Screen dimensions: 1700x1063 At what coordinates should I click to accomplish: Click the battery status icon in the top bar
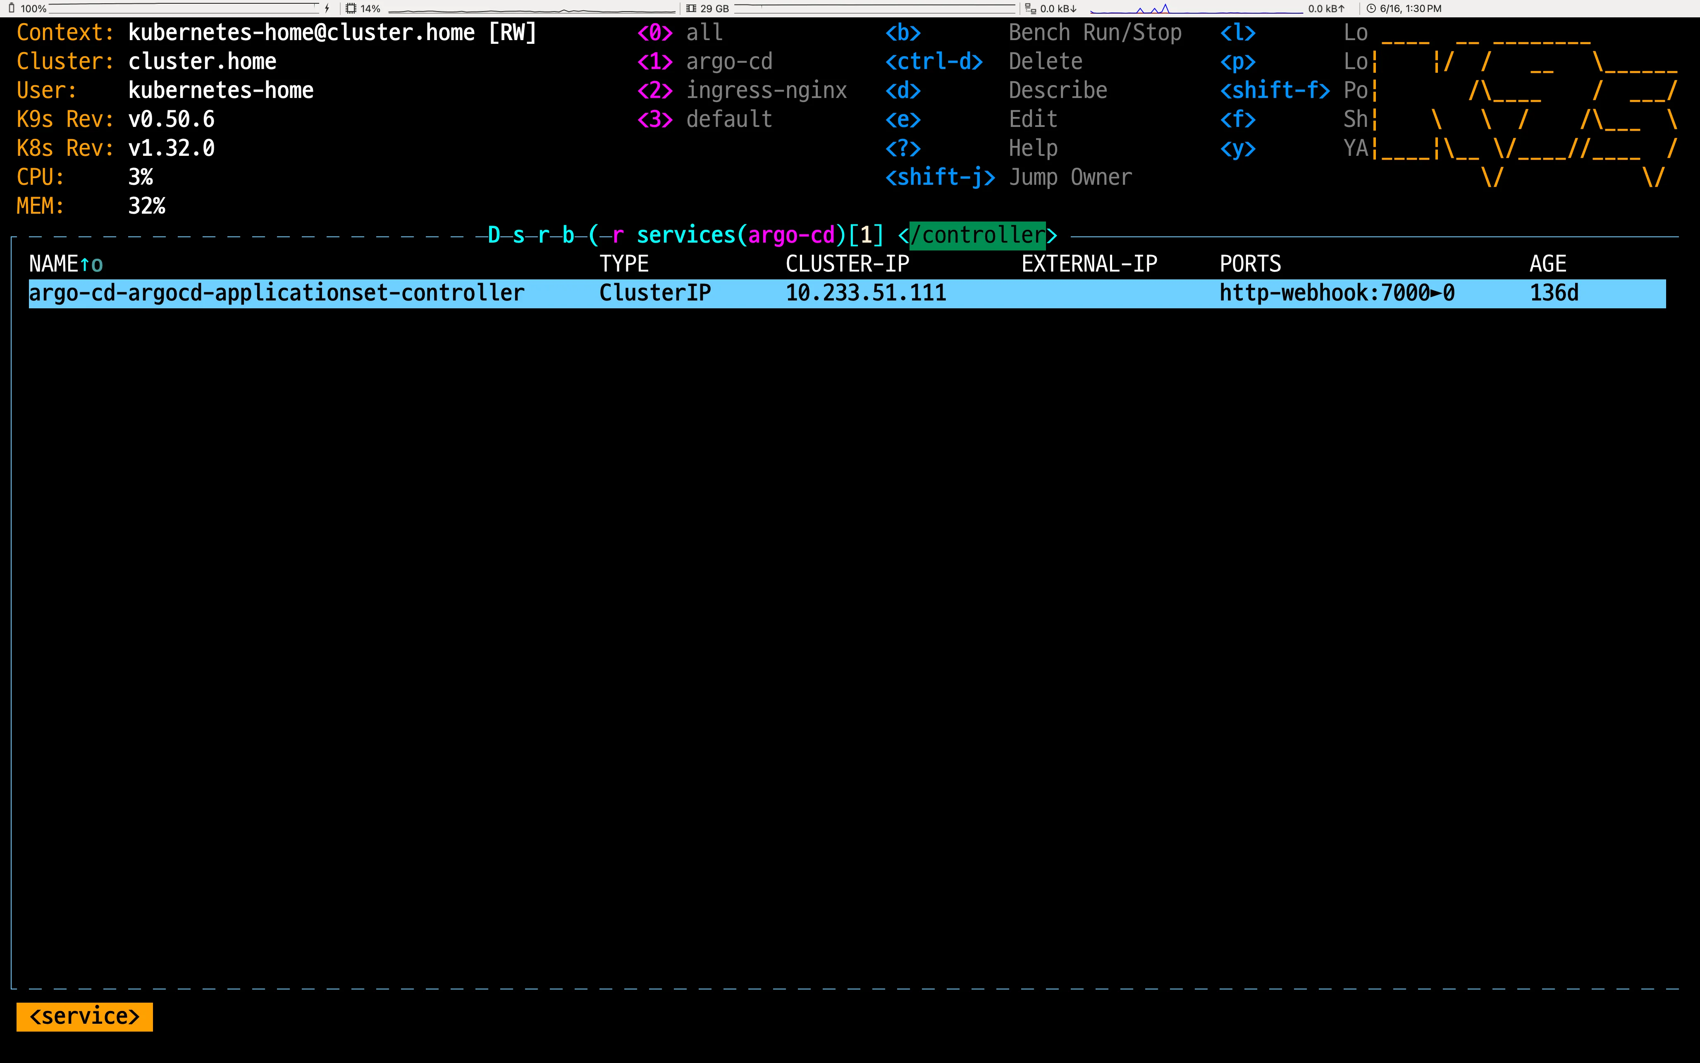click(11, 8)
